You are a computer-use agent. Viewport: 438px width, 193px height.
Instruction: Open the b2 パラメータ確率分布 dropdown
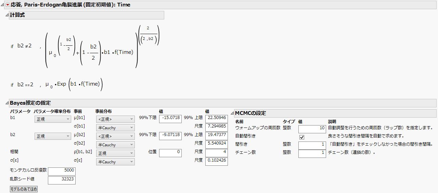point(53,136)
